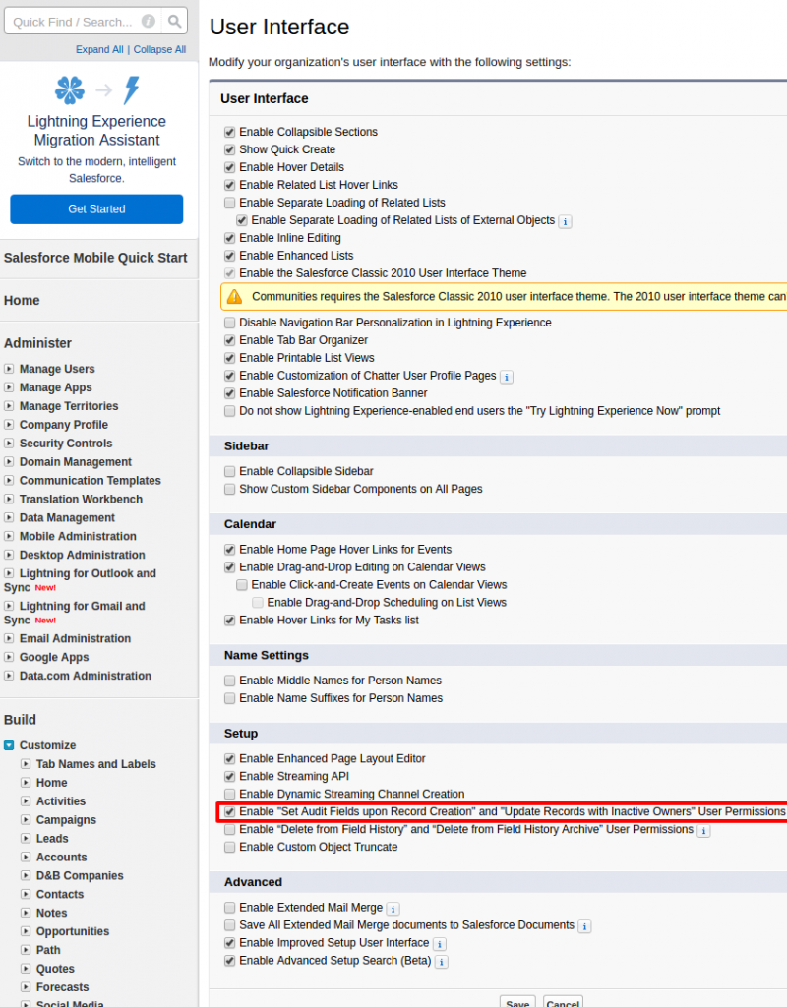
Task: Expand Manage Users in sidebar
Action: coord(9,369)
